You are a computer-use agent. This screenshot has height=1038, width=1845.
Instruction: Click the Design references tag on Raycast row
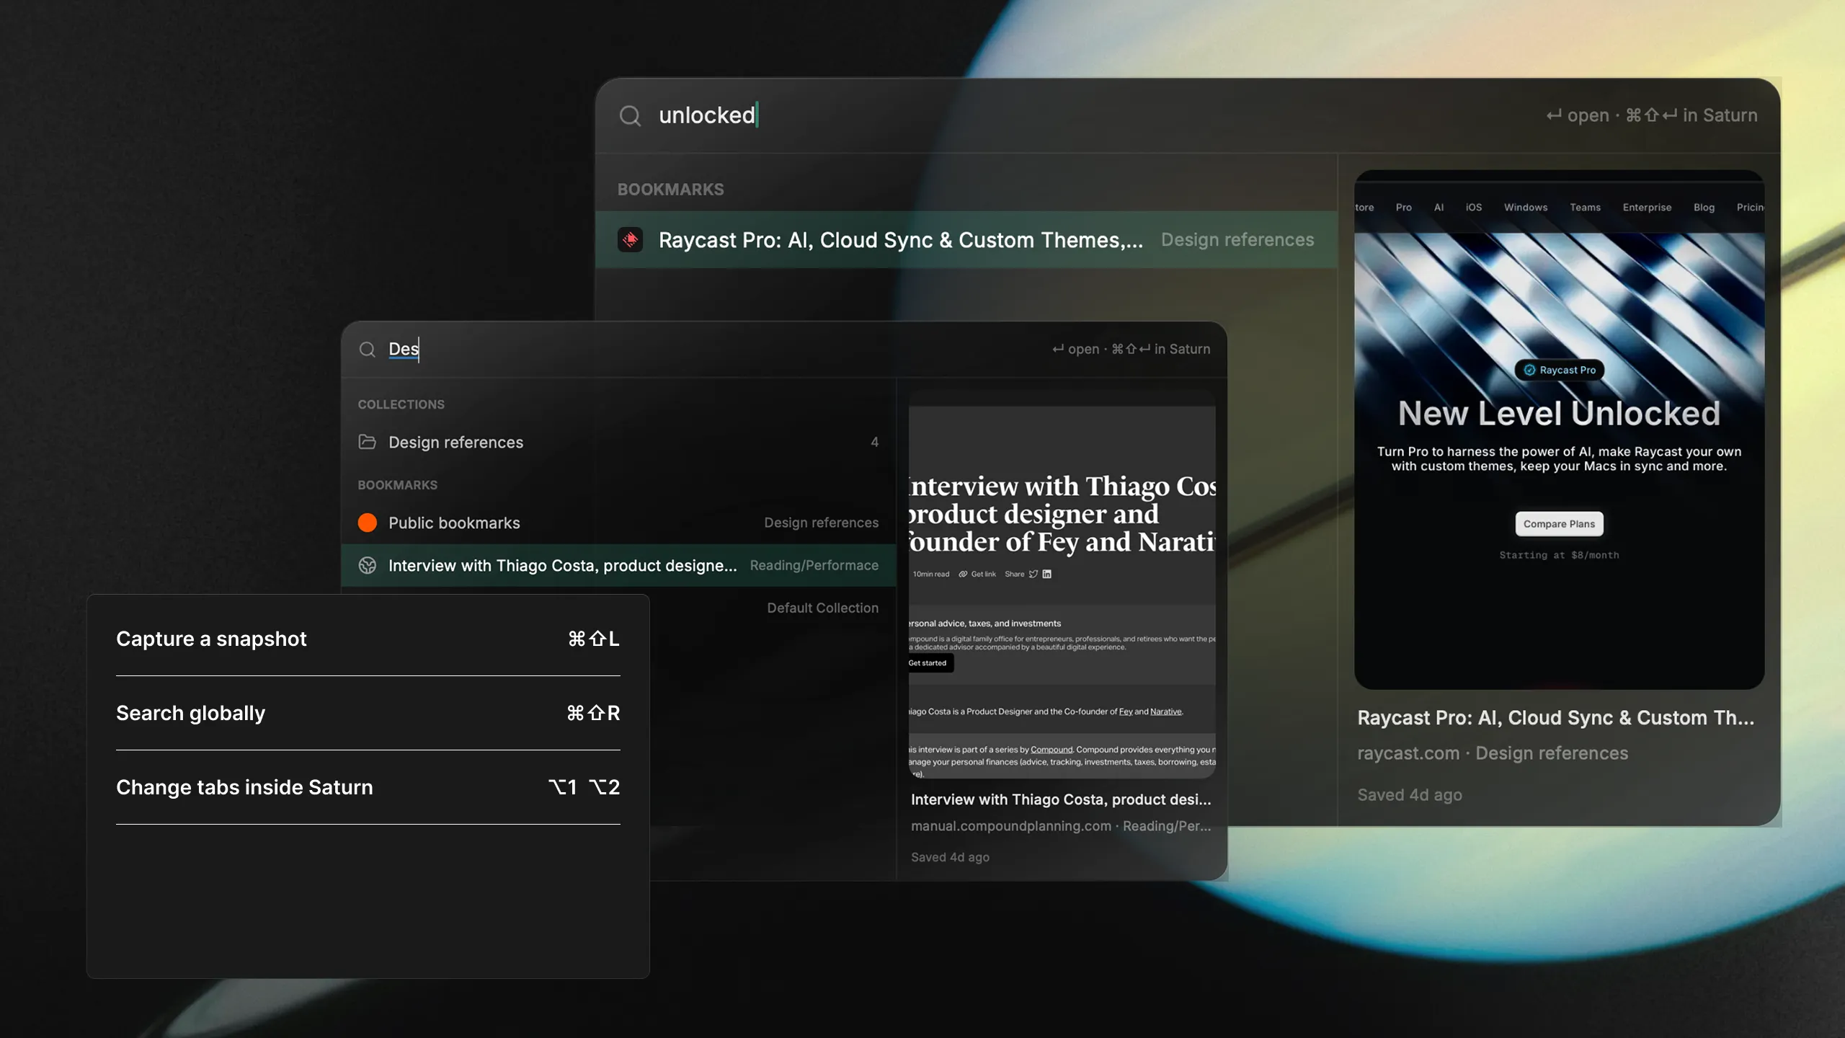pos(1237,239)
